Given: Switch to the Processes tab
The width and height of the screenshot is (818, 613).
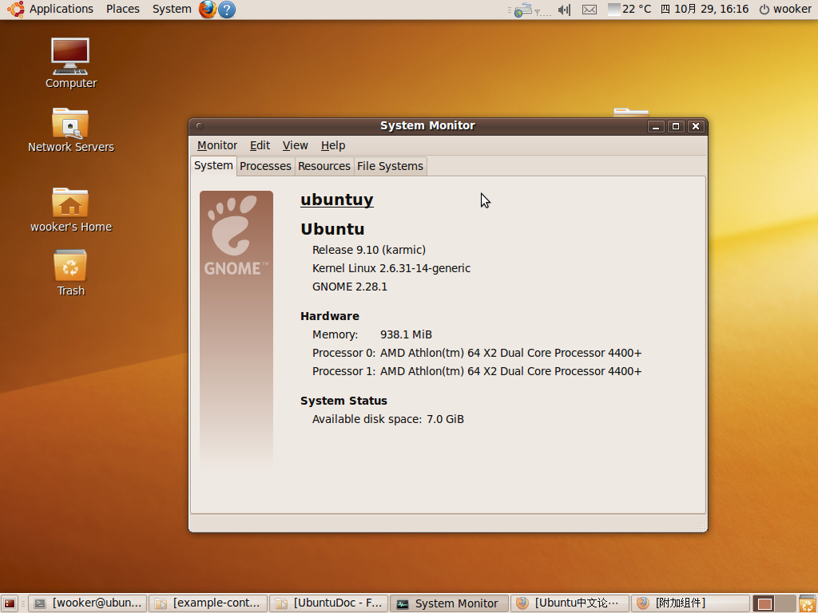Looking at the screenshot, I should pyautogui.click(x=265, y=166).
